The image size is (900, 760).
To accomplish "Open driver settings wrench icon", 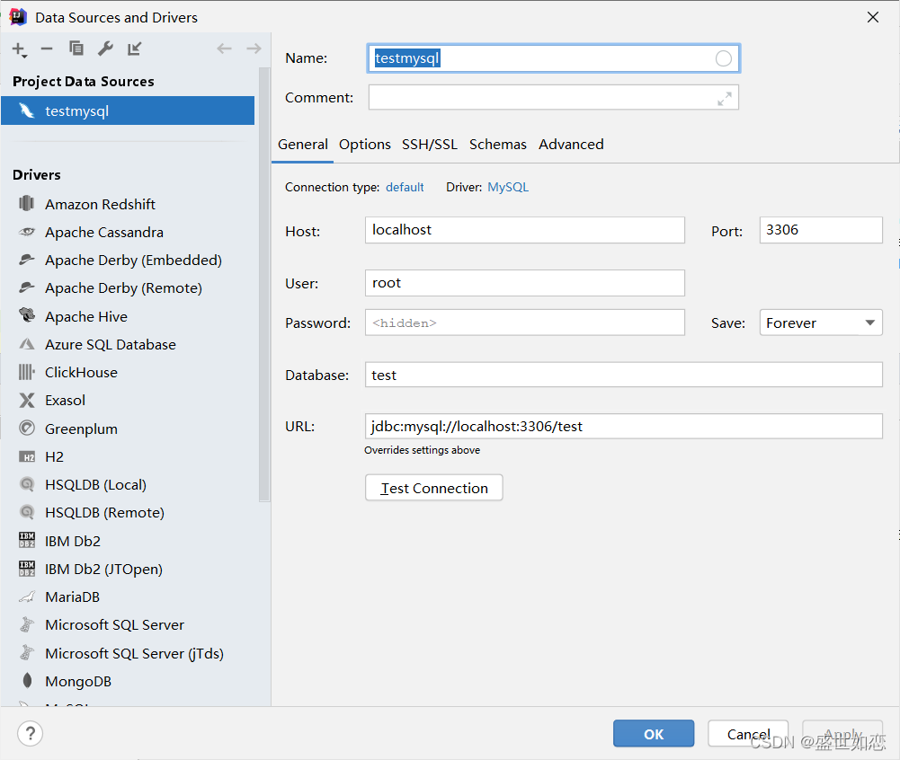I will point(105,49).
